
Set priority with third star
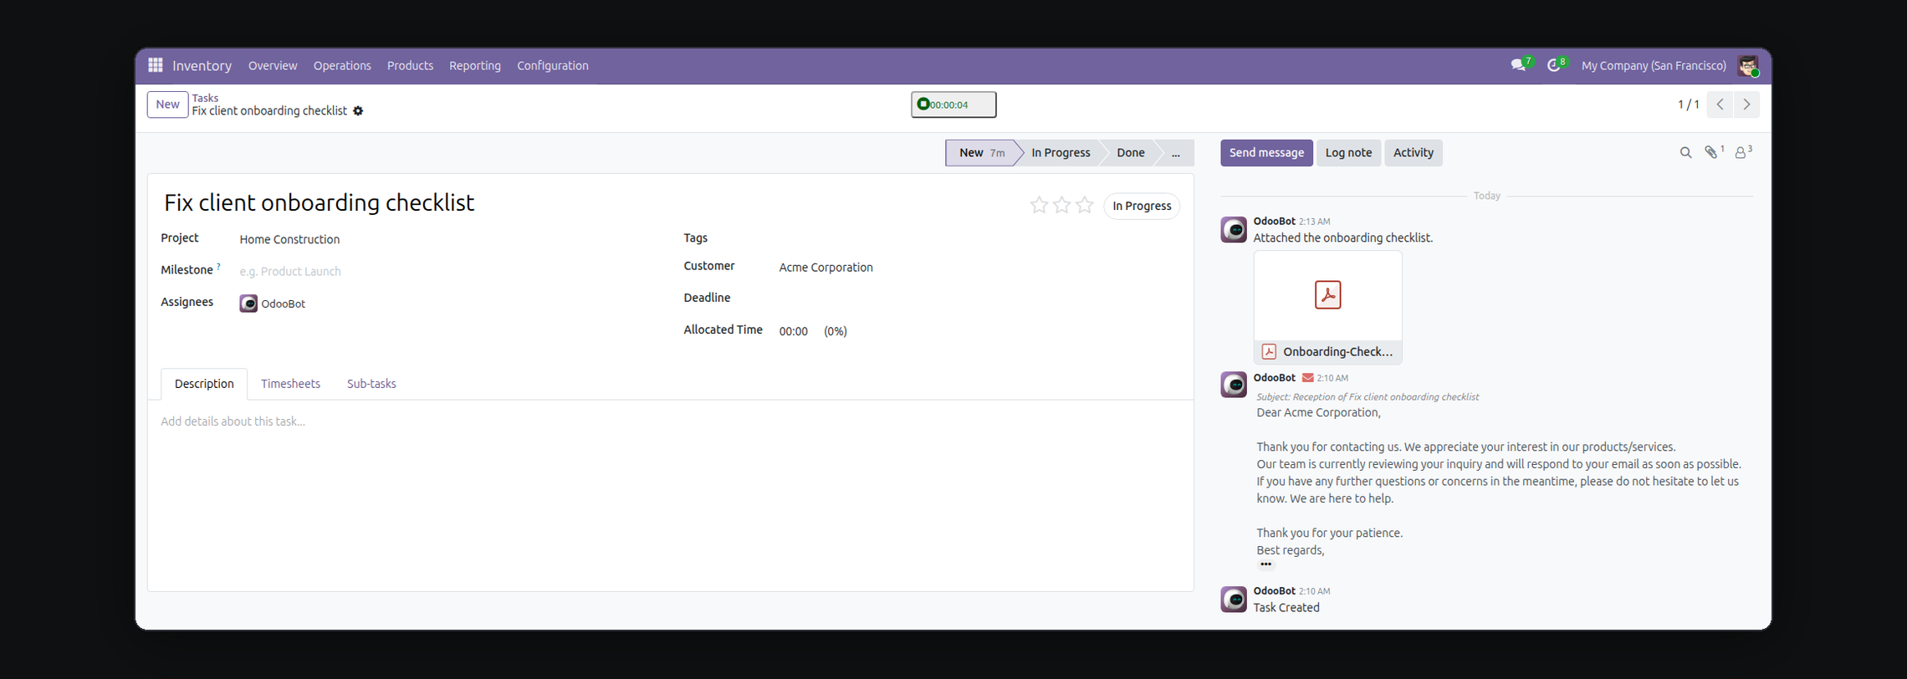1085,205
